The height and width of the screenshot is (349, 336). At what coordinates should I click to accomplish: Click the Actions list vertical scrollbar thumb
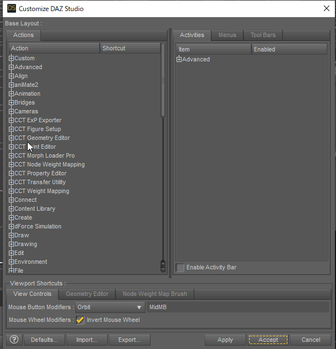pyautogui.click(x=163, y=80)
